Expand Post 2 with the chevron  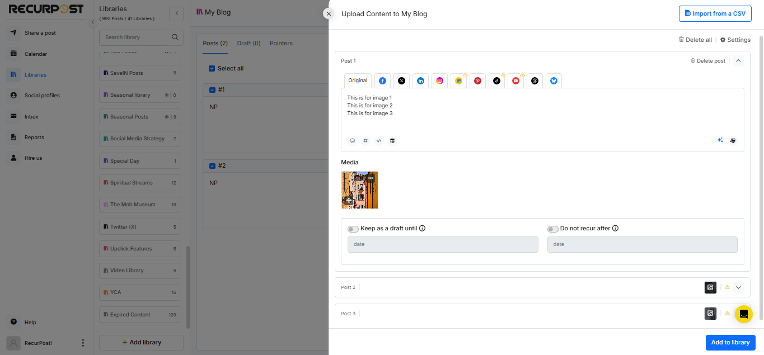[738, 287]
